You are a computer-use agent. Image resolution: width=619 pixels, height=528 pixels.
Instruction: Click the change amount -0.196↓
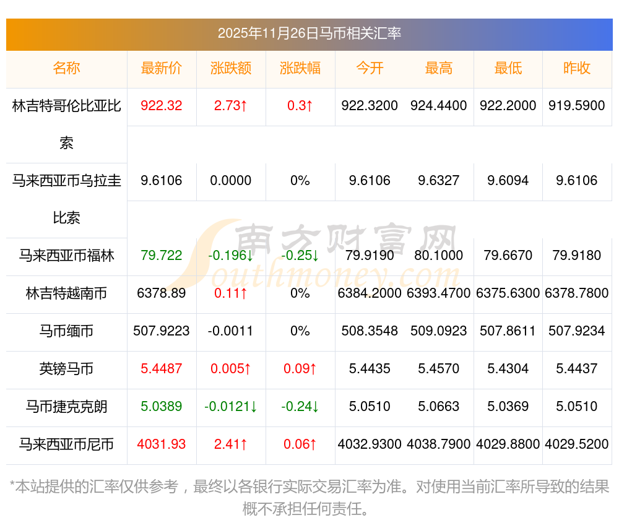tap(230, 256)
